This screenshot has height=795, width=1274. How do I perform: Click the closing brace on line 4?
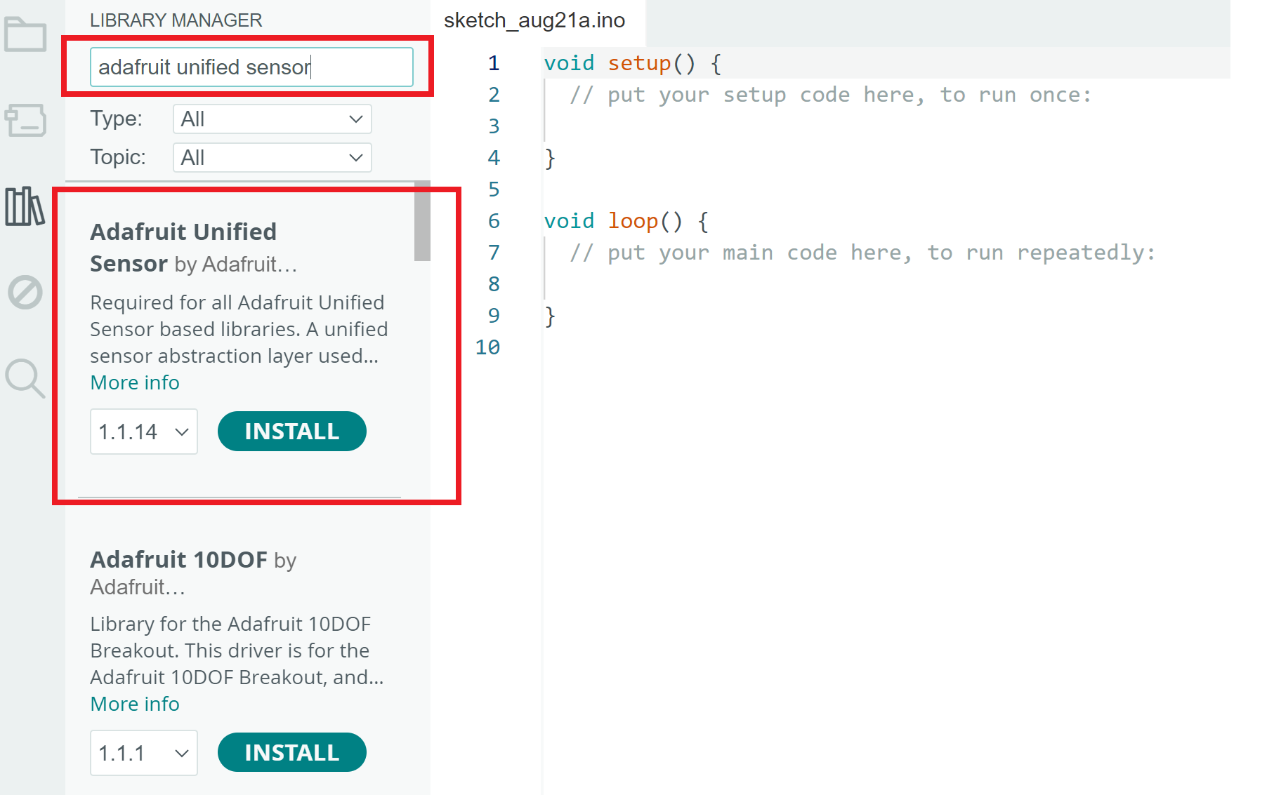click(x=550, y=158)
